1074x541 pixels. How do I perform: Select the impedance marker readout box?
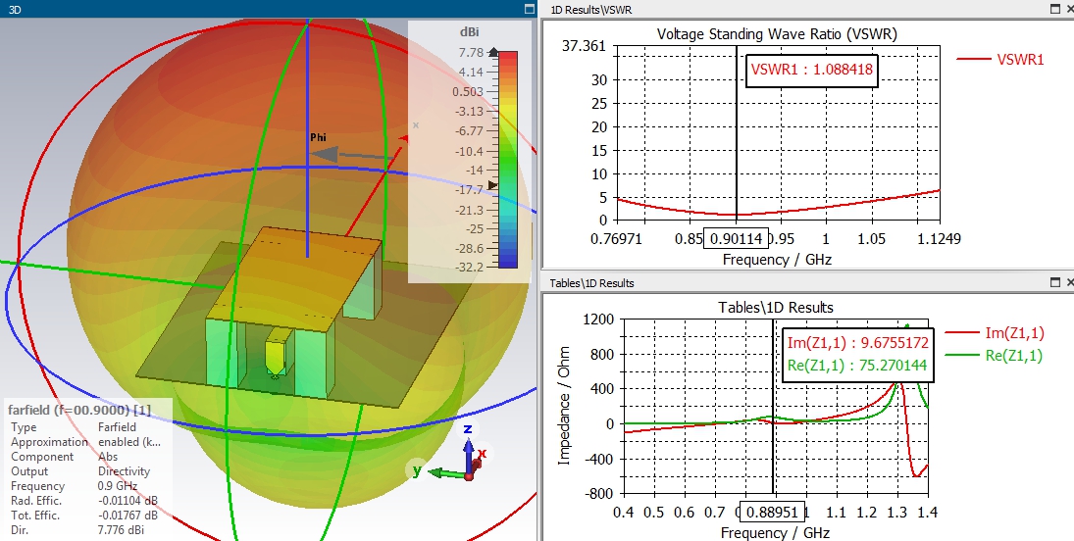point(857,354)
